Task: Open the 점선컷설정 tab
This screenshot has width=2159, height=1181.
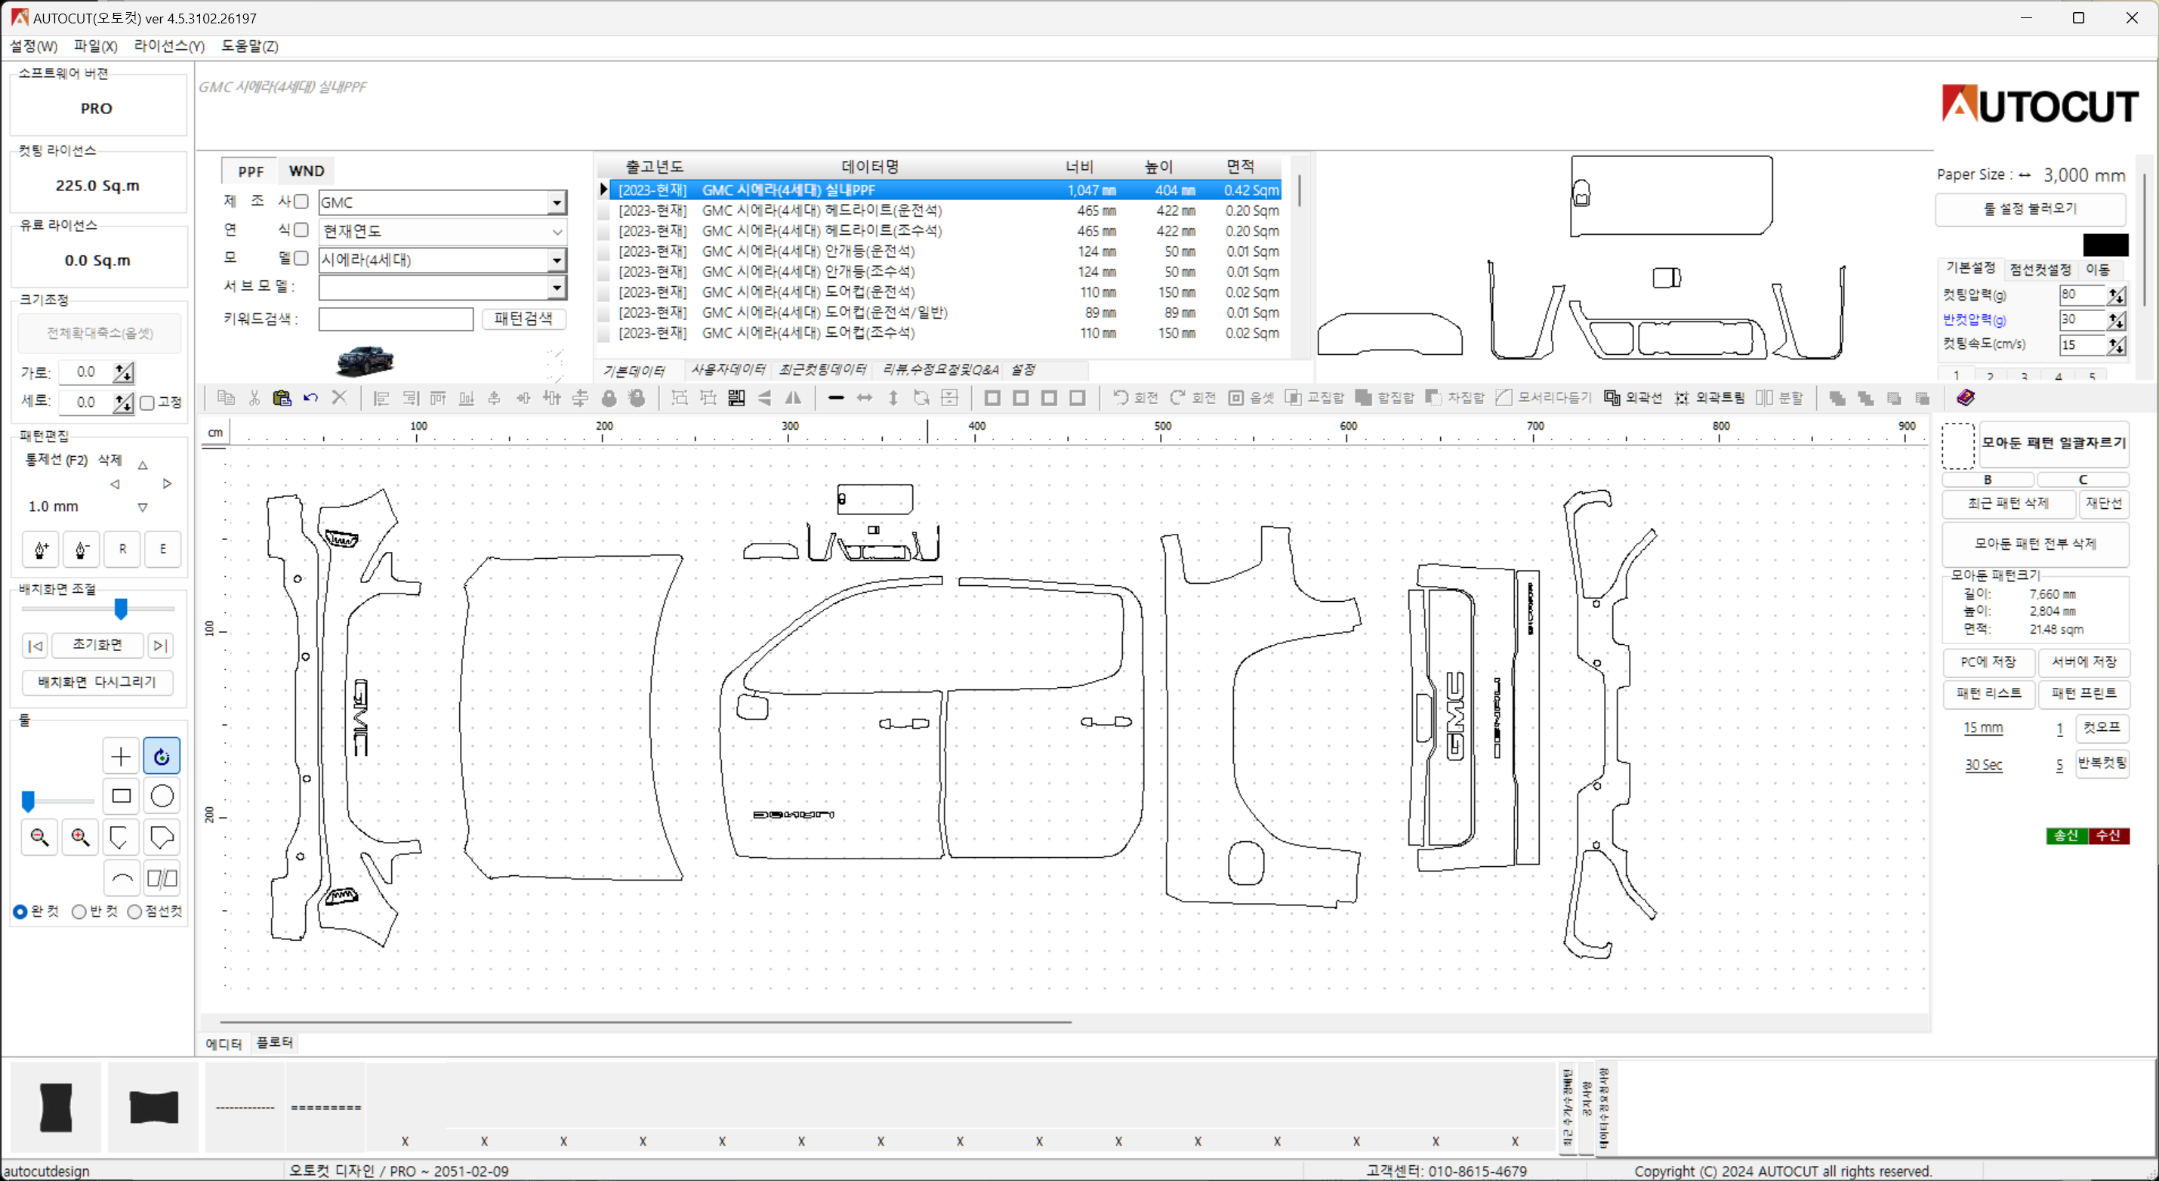Action: point(2041,269)
